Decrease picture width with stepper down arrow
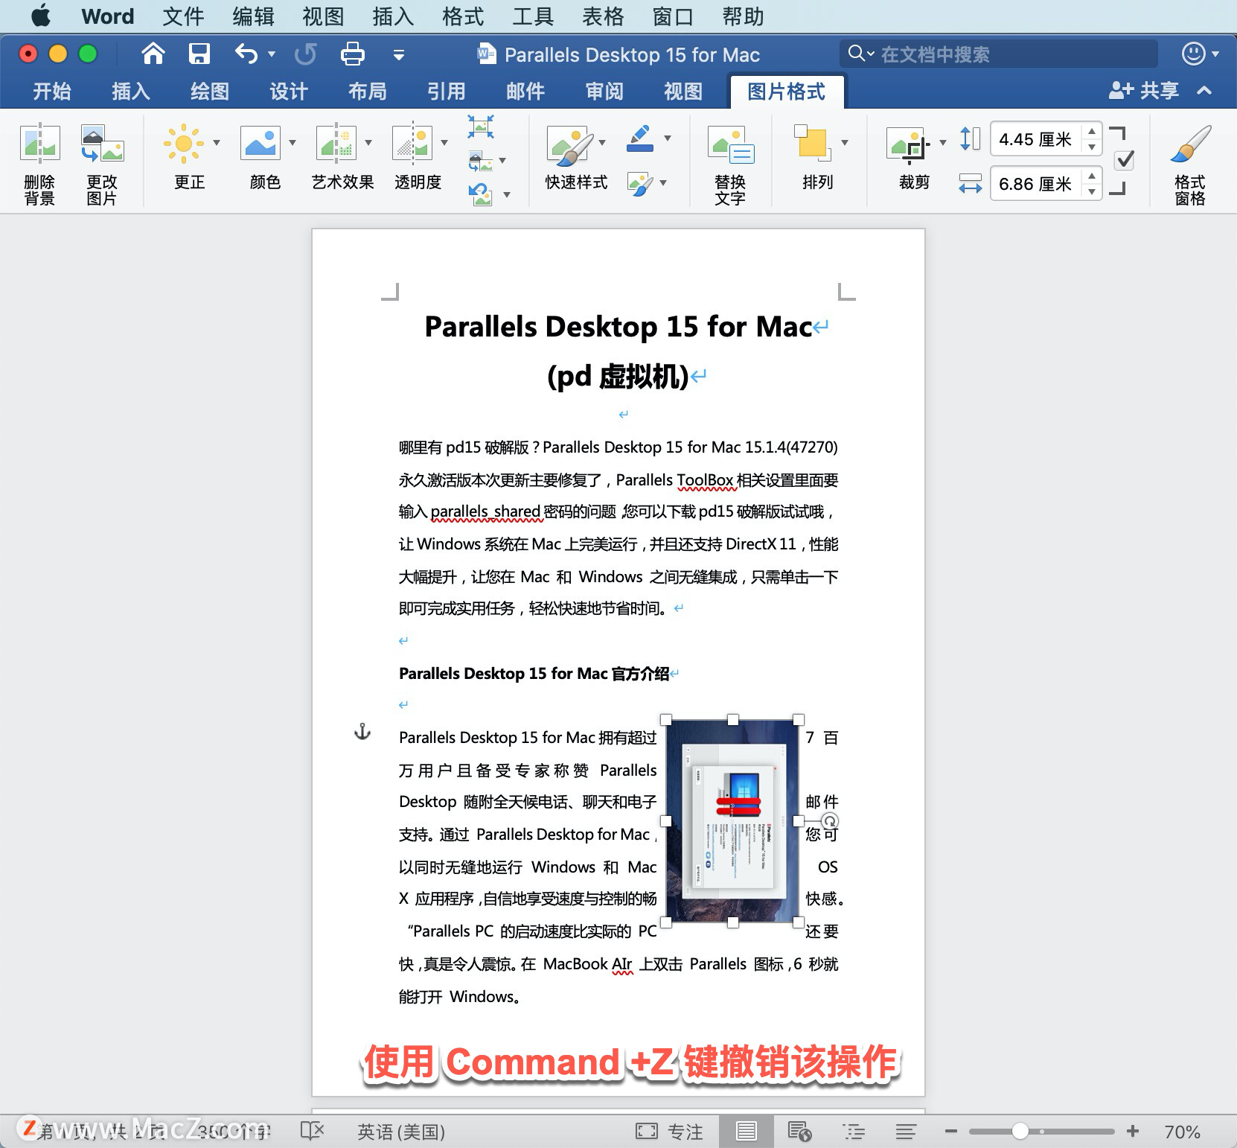This screenshot has width=1237, height=1148. pyautogui.click(x=1092, y=192)
